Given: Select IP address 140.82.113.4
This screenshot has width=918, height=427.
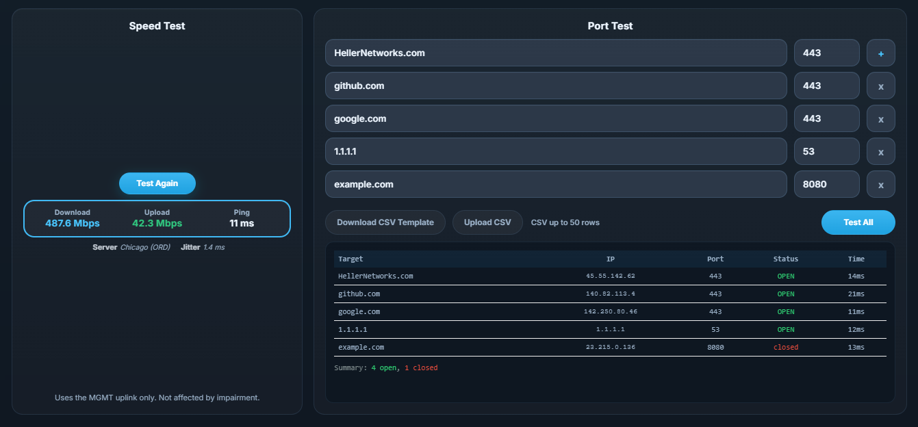Looking at the screenshot, I should (611, 294).
